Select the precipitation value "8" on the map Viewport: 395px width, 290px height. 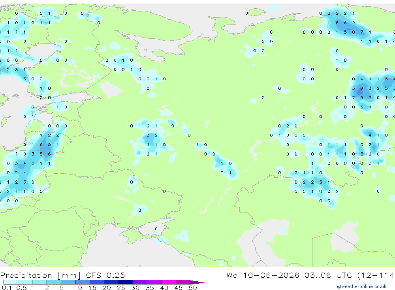pos(354,32)
